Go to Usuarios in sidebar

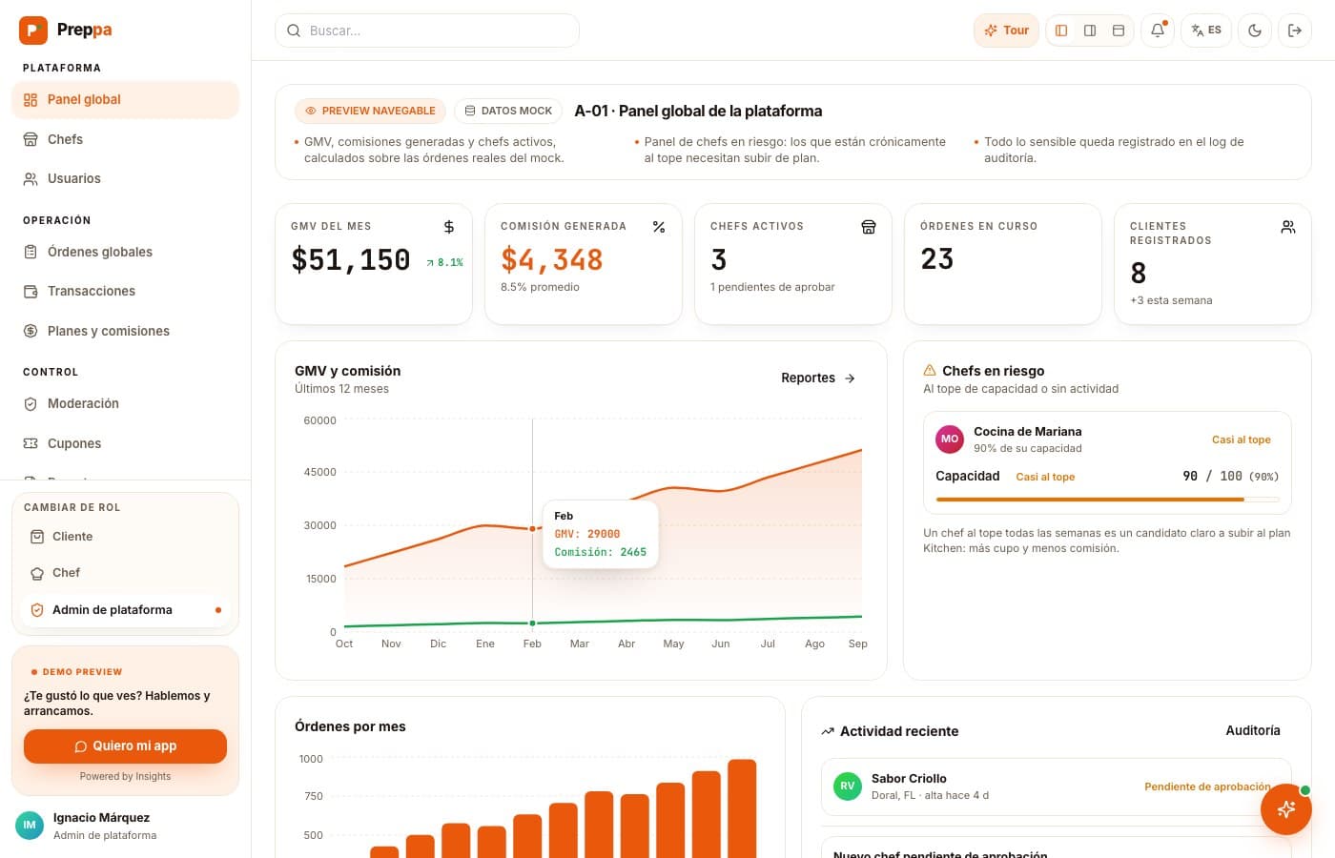click(x=125, y=178)
